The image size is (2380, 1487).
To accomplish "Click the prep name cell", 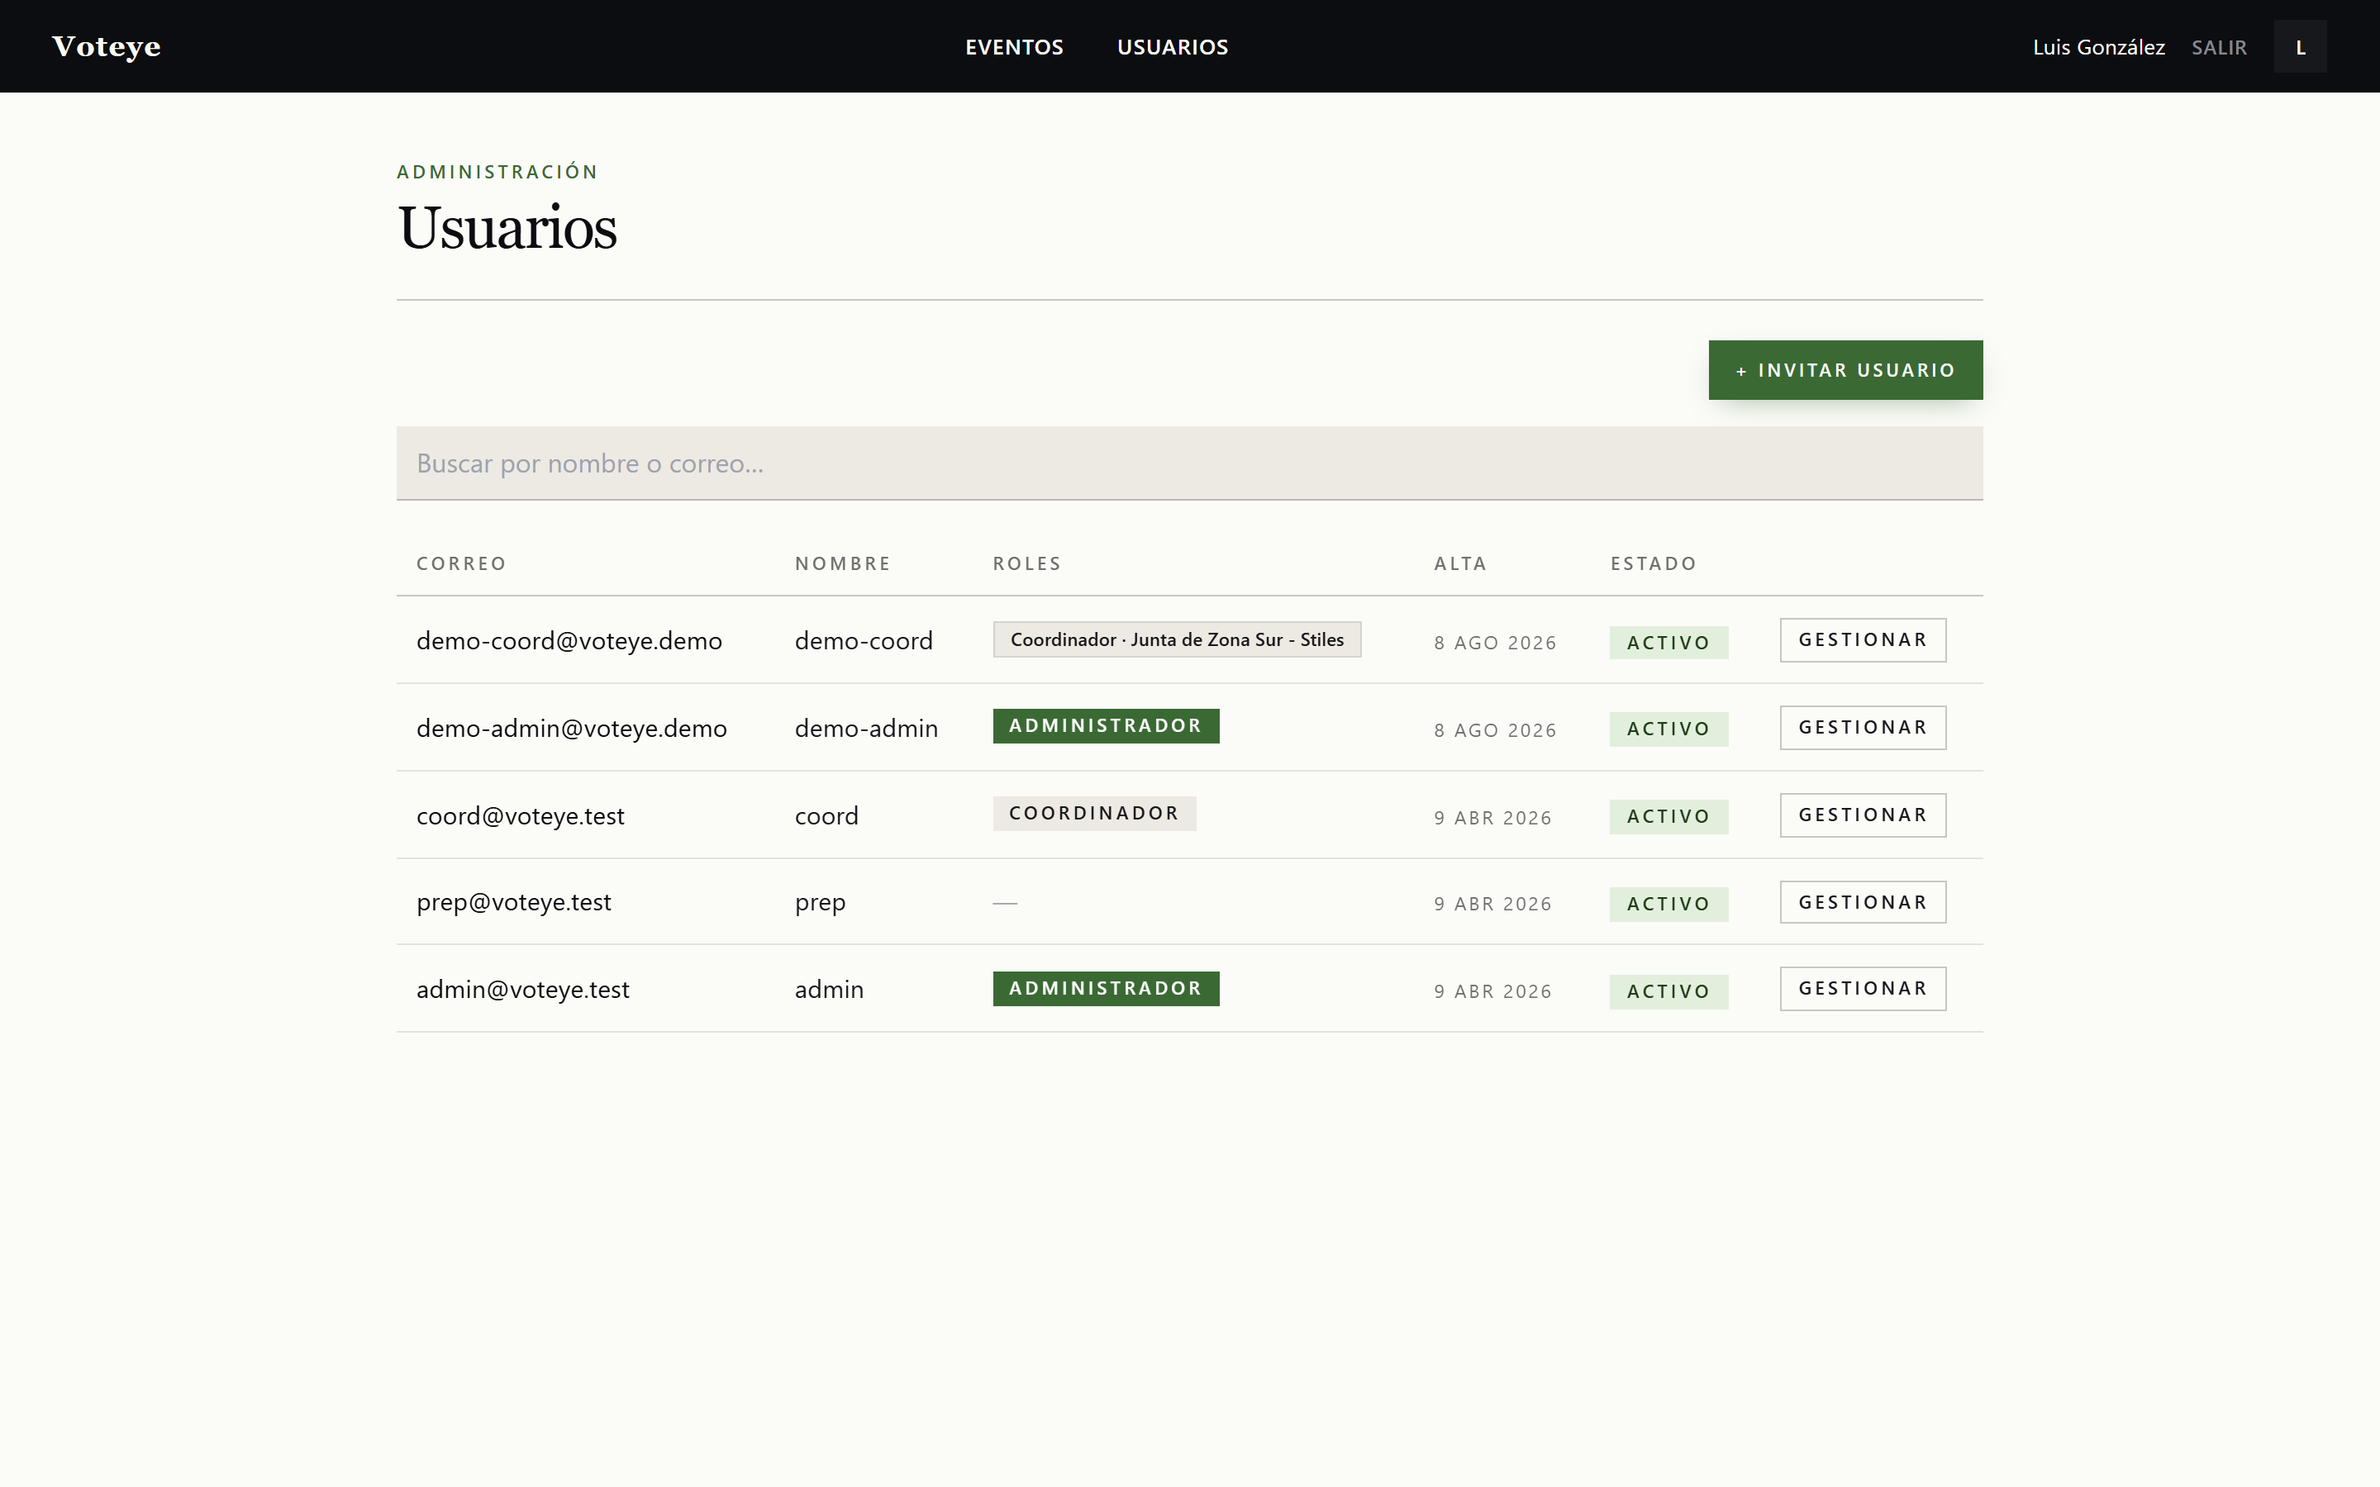I will pos(821,903).
